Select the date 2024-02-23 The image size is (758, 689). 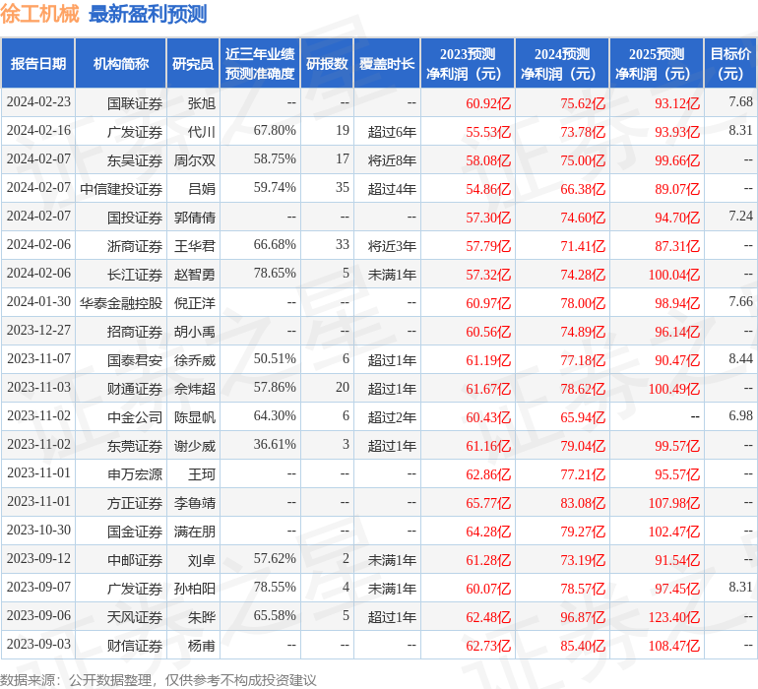pyautogui.click(x=38, y=102)
